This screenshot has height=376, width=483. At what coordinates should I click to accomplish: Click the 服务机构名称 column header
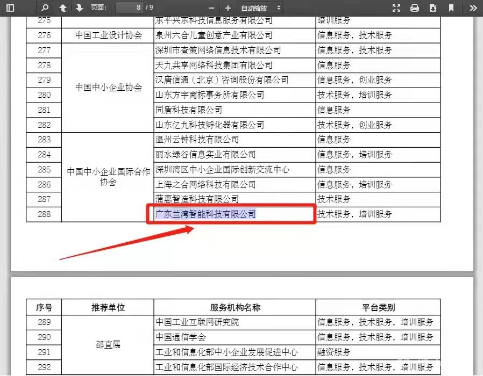click(x=235, y=307)
